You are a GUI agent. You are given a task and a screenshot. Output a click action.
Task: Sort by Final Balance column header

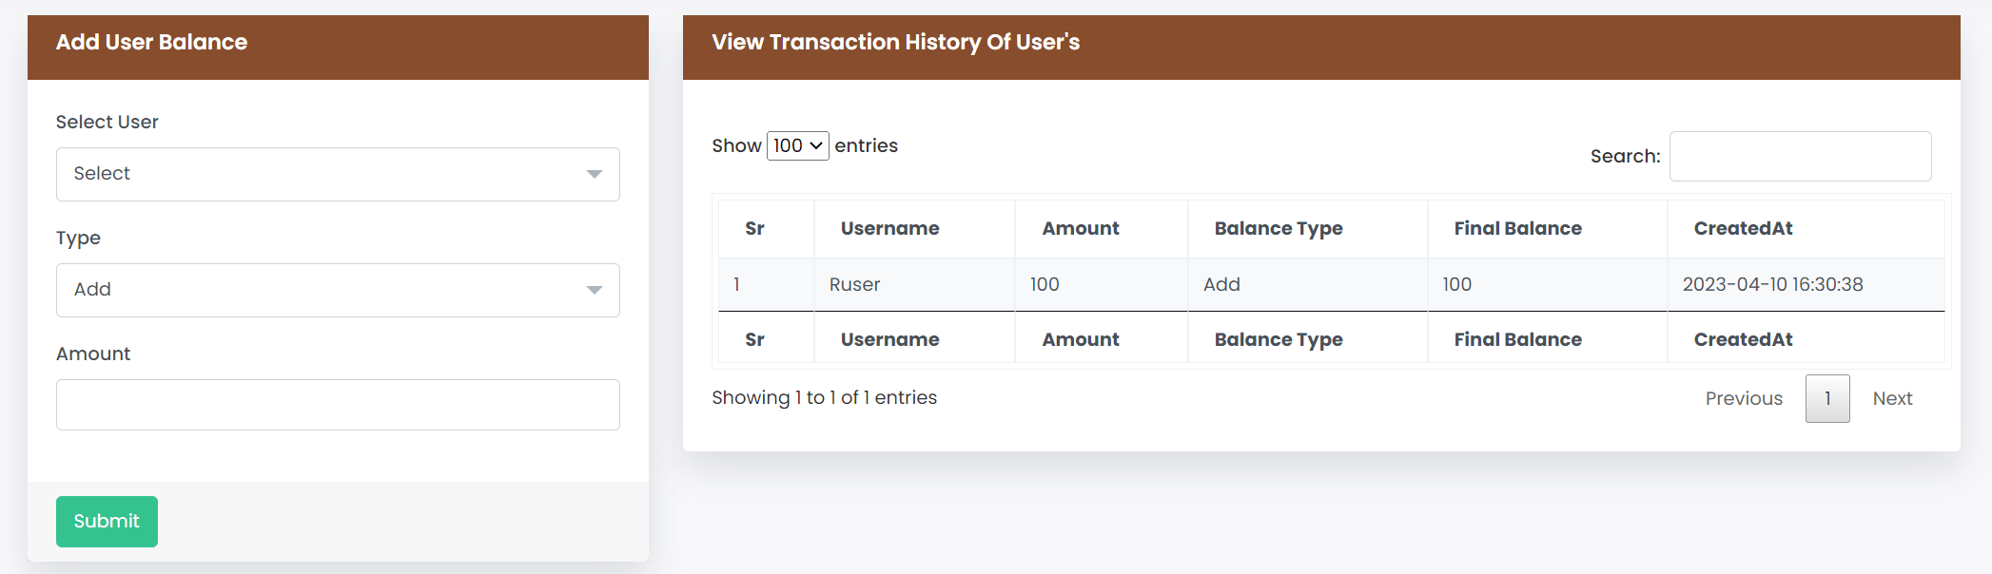coord(1517,228)
